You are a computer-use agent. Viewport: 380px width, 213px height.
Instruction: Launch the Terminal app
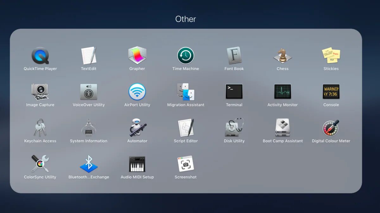234,92
